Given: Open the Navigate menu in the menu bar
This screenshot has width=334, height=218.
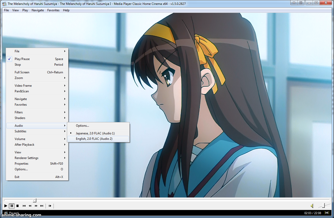Looking at the screenshot, I should pos(38,10).
